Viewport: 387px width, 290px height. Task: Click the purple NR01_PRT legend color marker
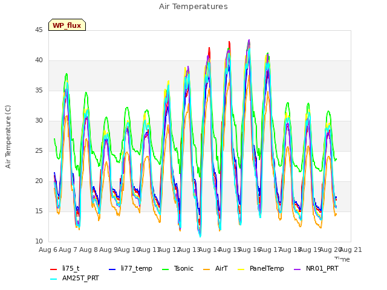click(297, 269)
